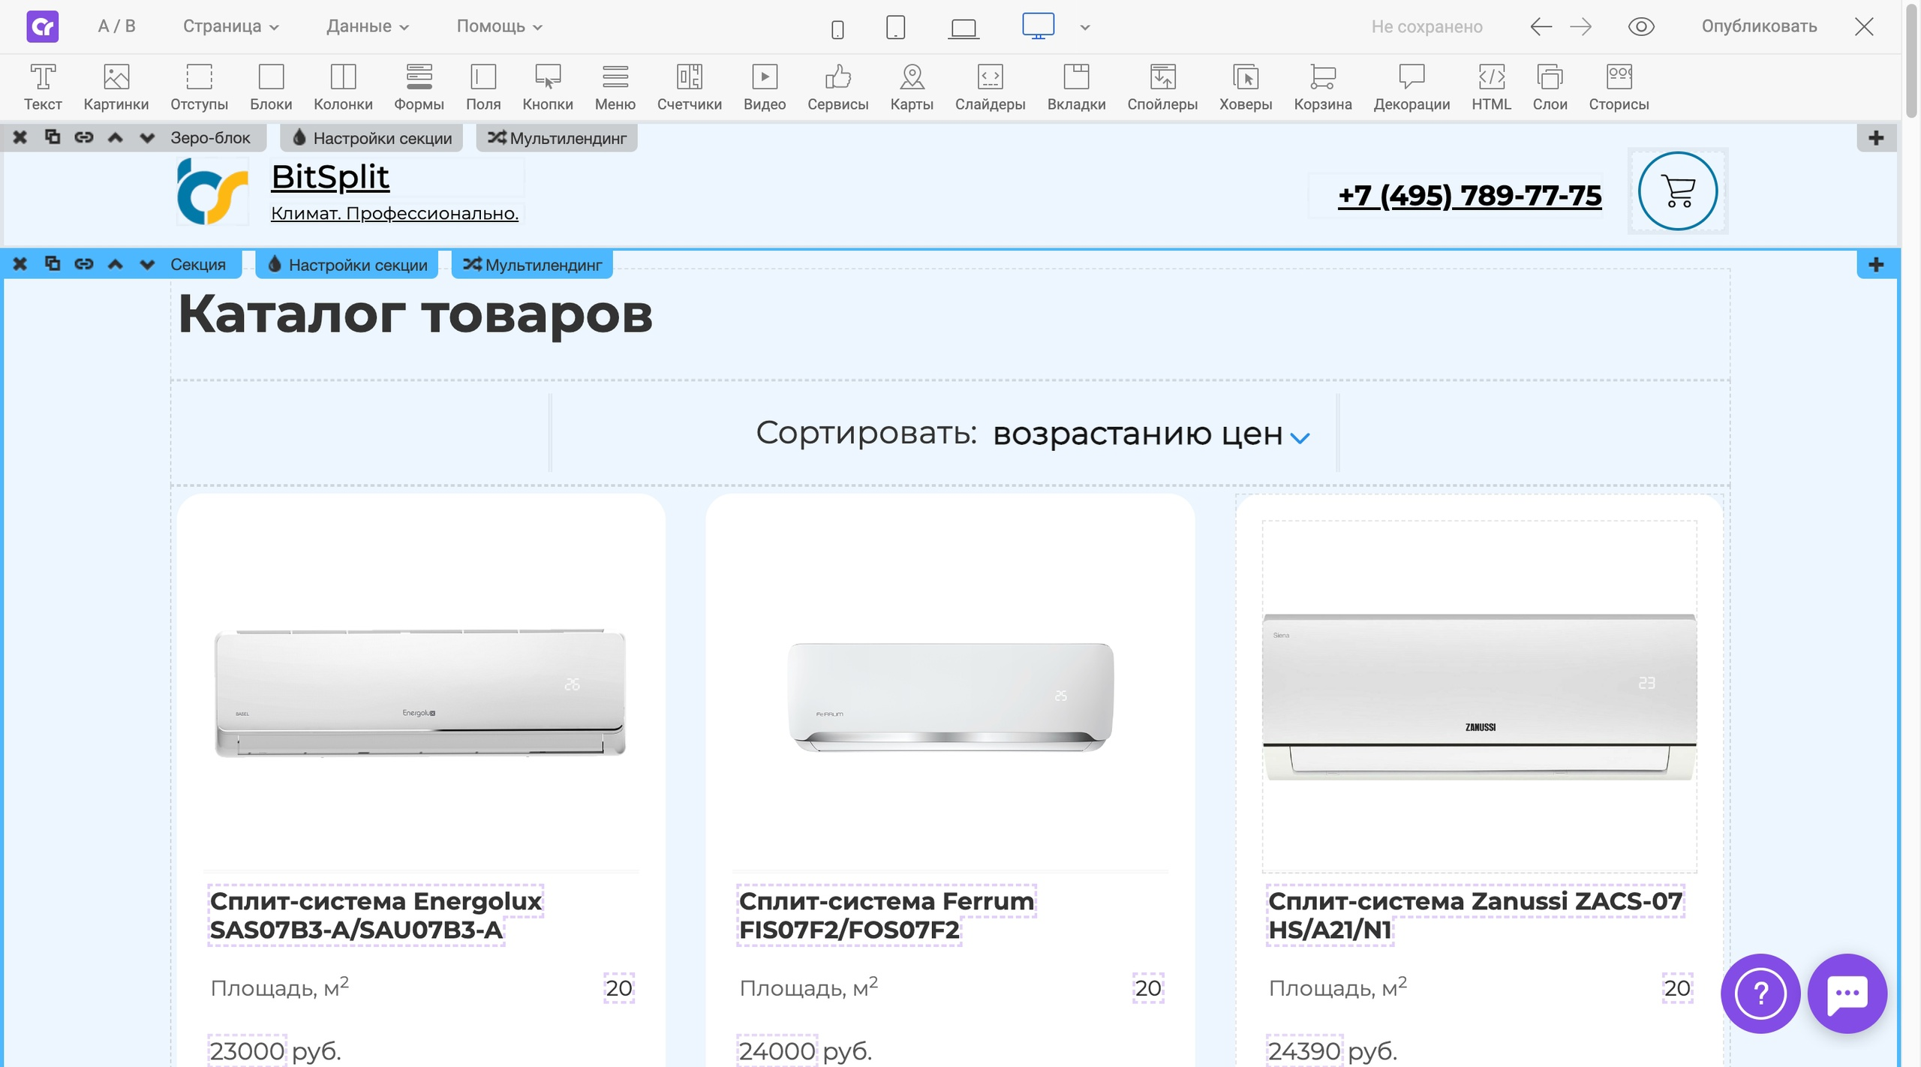
Task: Switch to laptop preview
Action: click(964, 29)
